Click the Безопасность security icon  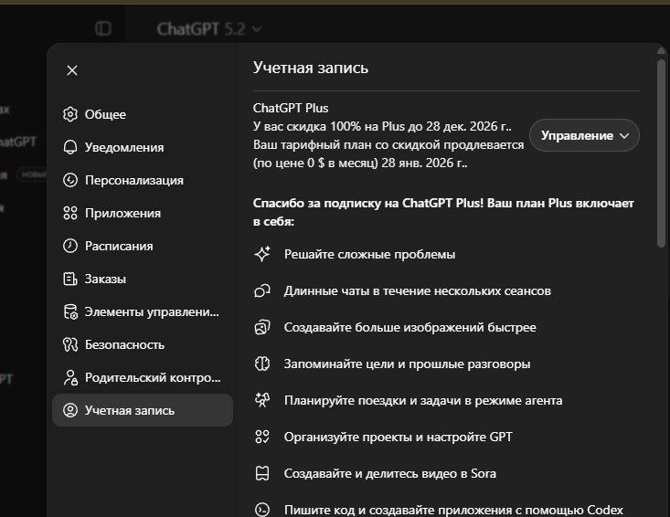pyautogui.click(x=69, y=344)
